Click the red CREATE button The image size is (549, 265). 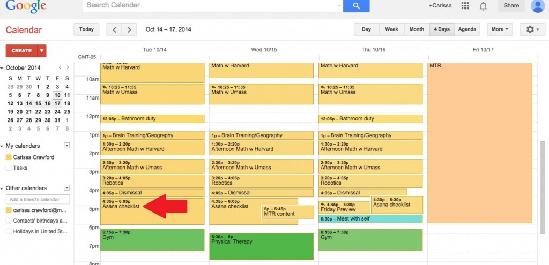pyautogui.click(x=21, y=51)
